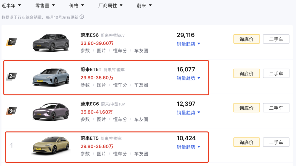Expand the 厂商属性 dropdown
This screenshot has width=296, height=166.
(110, 6)
